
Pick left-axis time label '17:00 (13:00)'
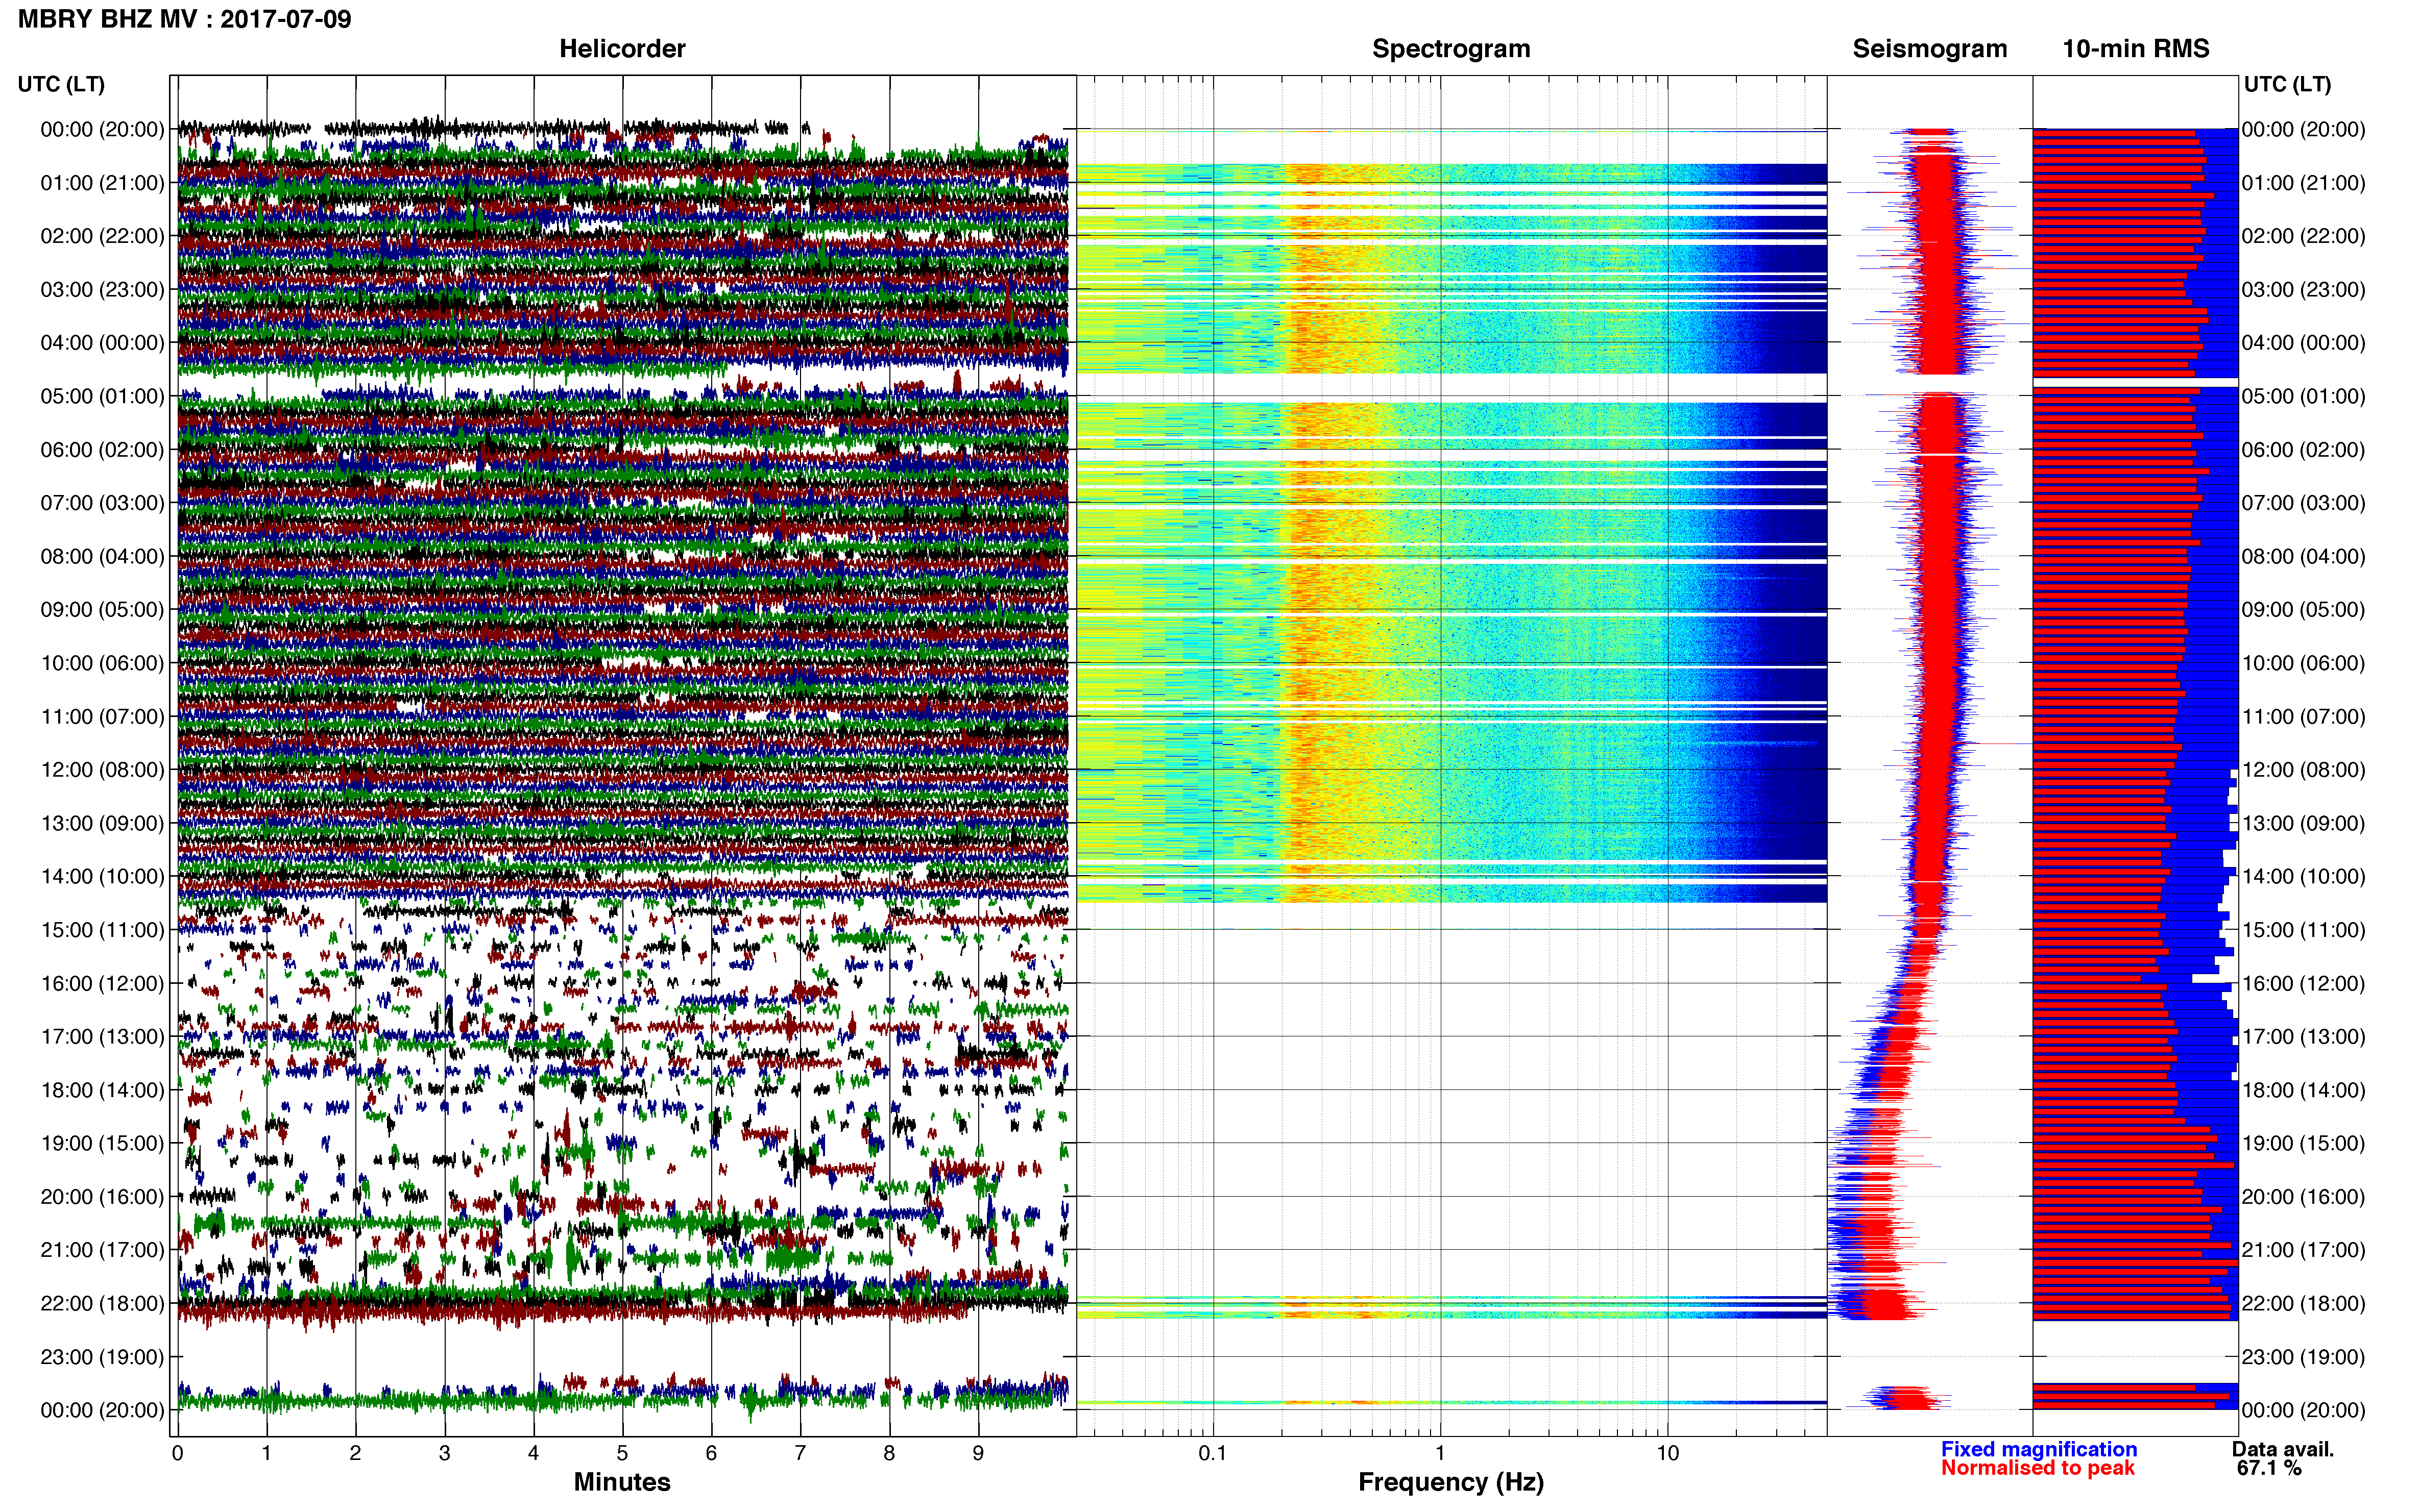coord(102,1037)
